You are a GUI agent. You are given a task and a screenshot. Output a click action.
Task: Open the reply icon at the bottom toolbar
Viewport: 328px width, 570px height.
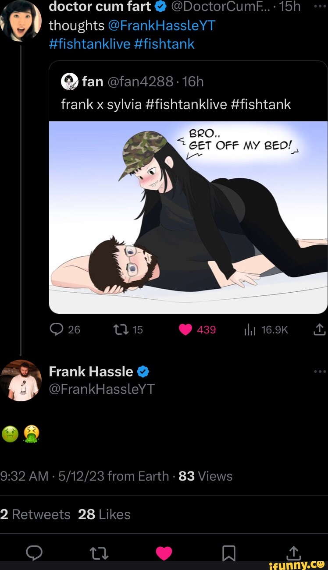point(34,553)
